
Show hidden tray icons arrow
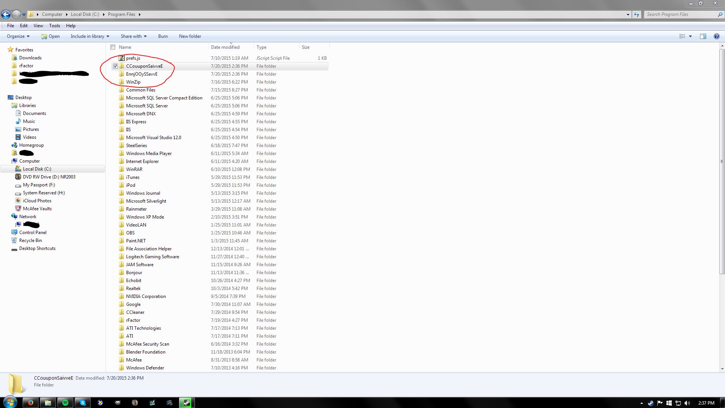(x=642, y=403)
